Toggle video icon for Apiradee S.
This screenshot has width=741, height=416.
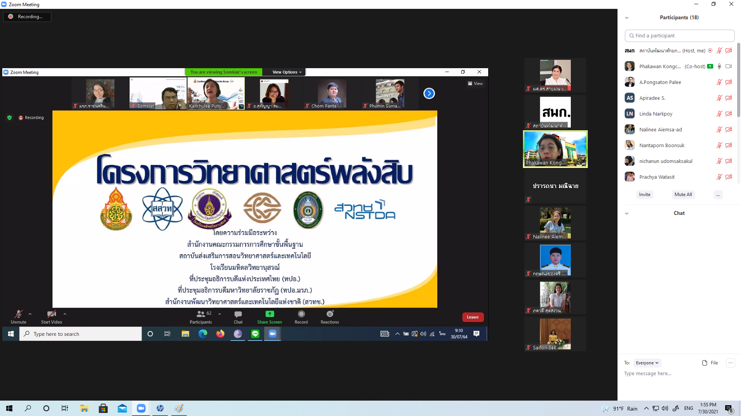[x=729, y=98]
